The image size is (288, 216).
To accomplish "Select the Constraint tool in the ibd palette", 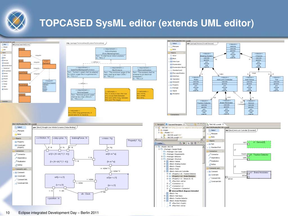I will [x=213, y=175].
